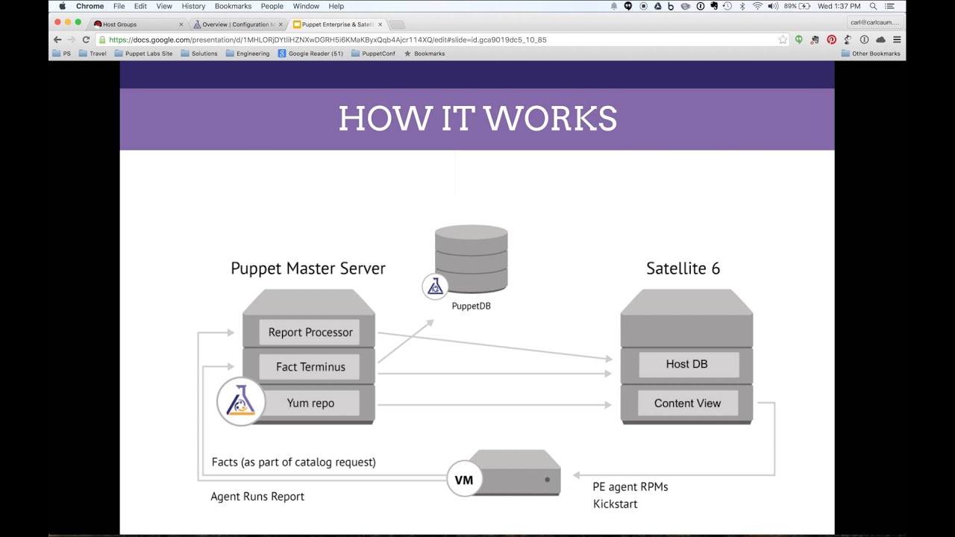Click the Wed 1:37 PM clock
This screenshot has height=537, width=955.
tap(839, 6)
